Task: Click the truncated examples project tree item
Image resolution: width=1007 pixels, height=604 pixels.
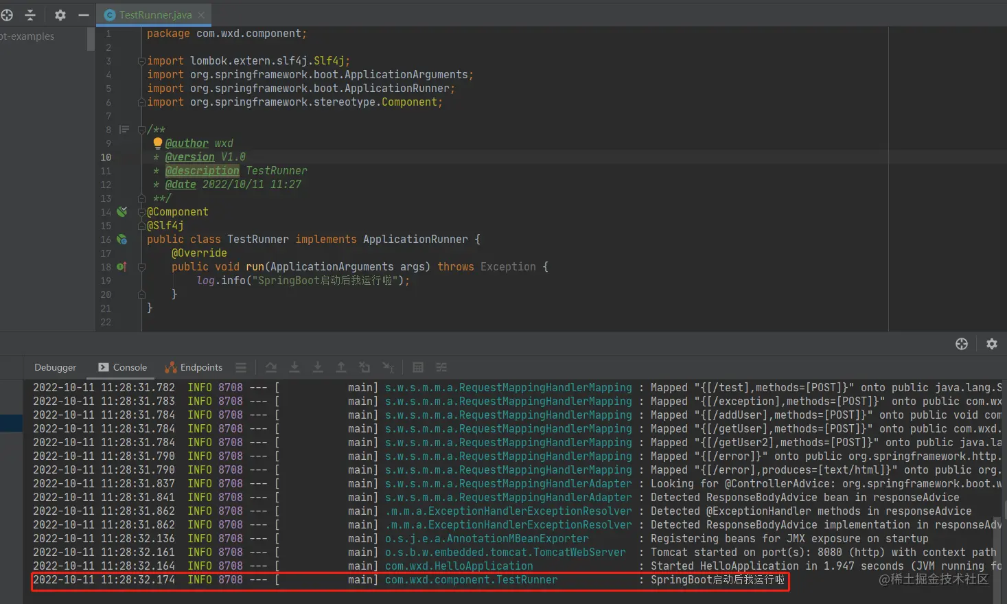Action: click(x=27, y=36)
